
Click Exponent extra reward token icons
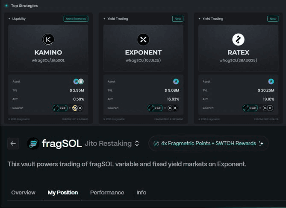click(x=173, y=108)
